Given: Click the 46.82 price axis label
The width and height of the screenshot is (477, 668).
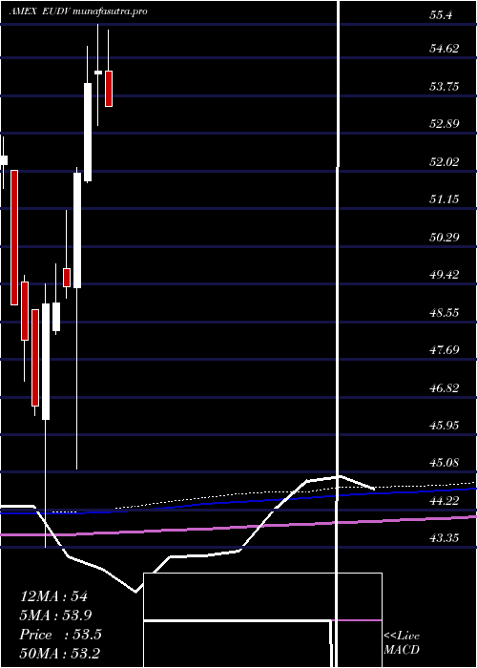Looking at the screenshot, I should point(445,387).
